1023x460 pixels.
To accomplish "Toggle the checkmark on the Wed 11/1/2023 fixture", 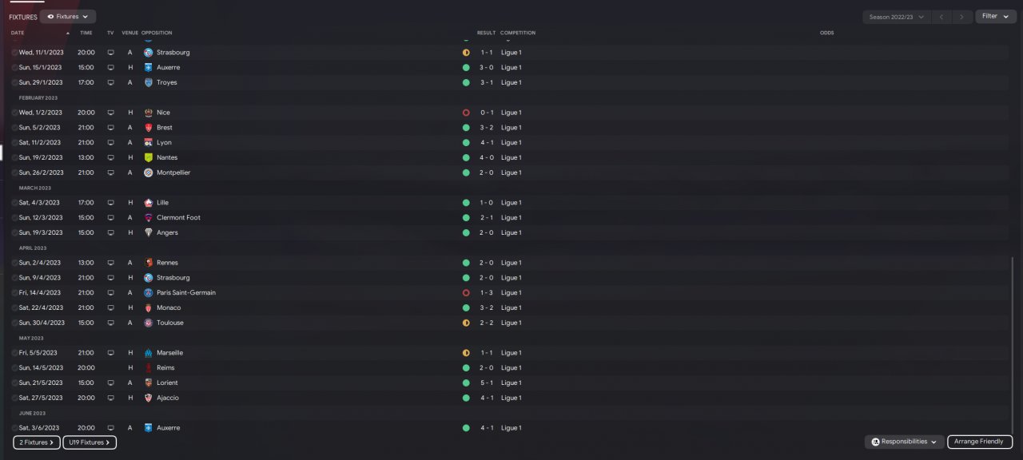I will click(14, 53).
